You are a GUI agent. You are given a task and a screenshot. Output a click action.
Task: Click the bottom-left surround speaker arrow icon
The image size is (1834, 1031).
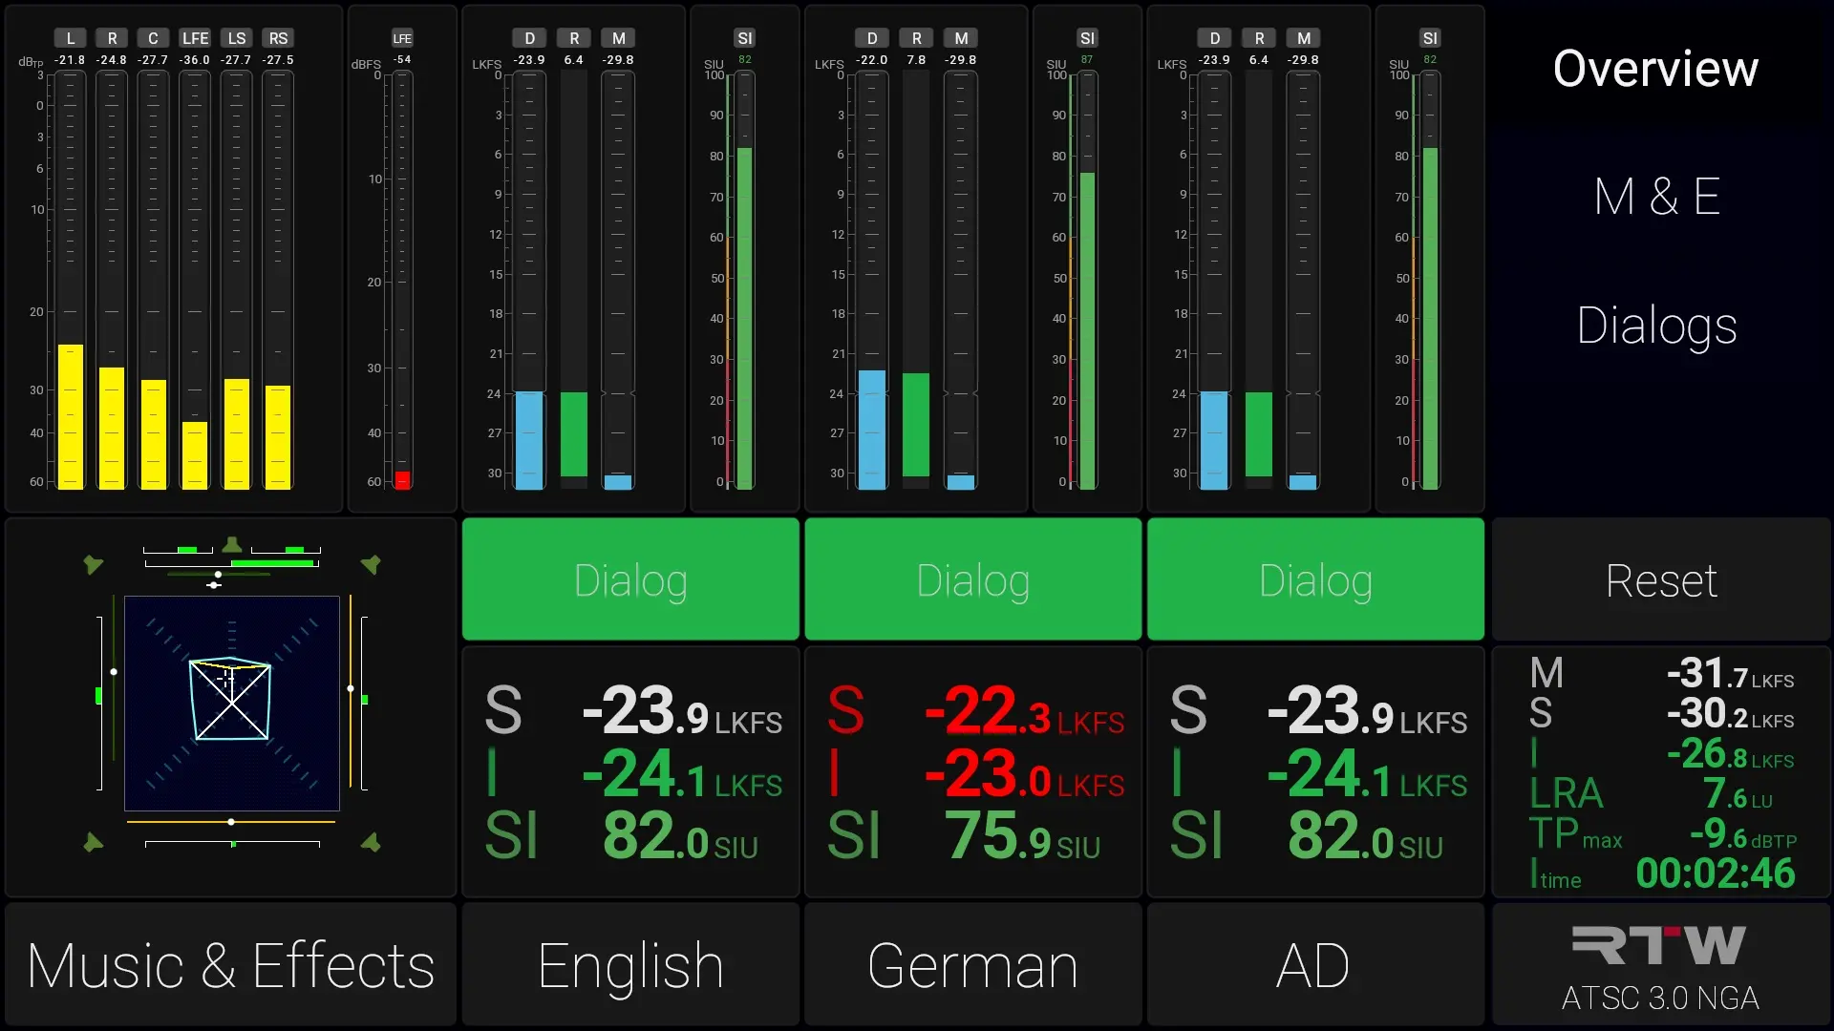point(93,842)
